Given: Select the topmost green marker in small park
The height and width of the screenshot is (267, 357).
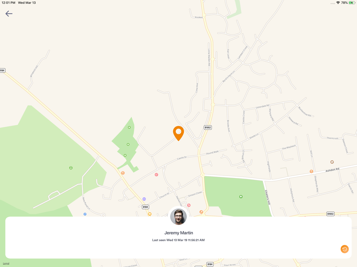Looking at the screenshot, I should pos(129,127).
